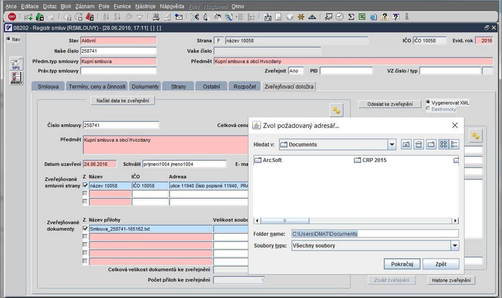The height and width of the screenshot is (298, 502).
Task: Click the context help window icon
Action: tap(396, 17)
